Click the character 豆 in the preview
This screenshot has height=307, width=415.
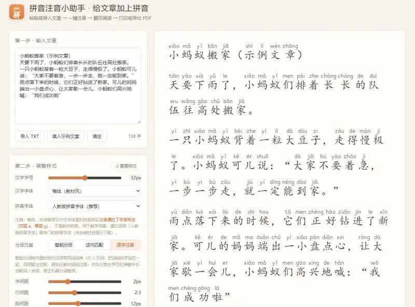pos(302,140)
